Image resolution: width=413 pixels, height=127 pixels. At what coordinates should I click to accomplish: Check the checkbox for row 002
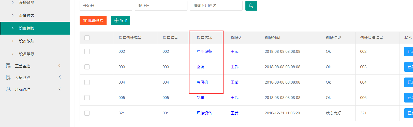[87, 52]
